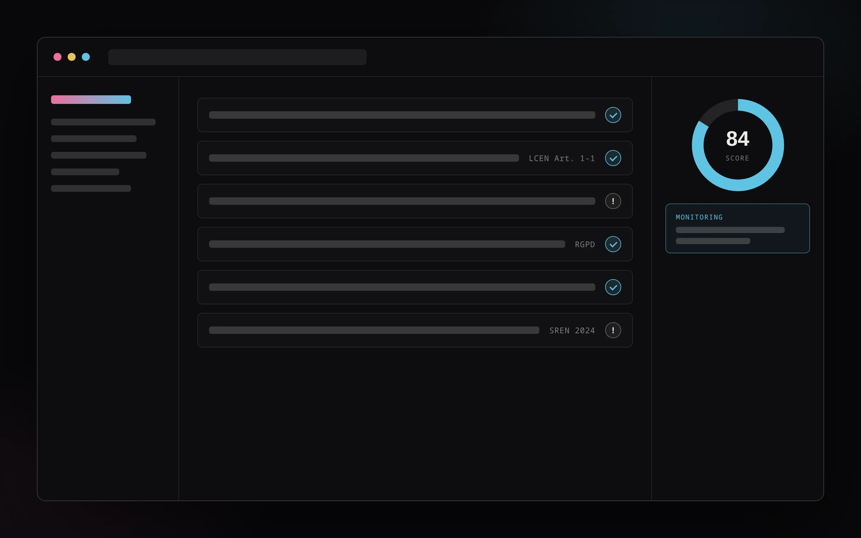Click the pink window control dot

[x=57, y=57]
